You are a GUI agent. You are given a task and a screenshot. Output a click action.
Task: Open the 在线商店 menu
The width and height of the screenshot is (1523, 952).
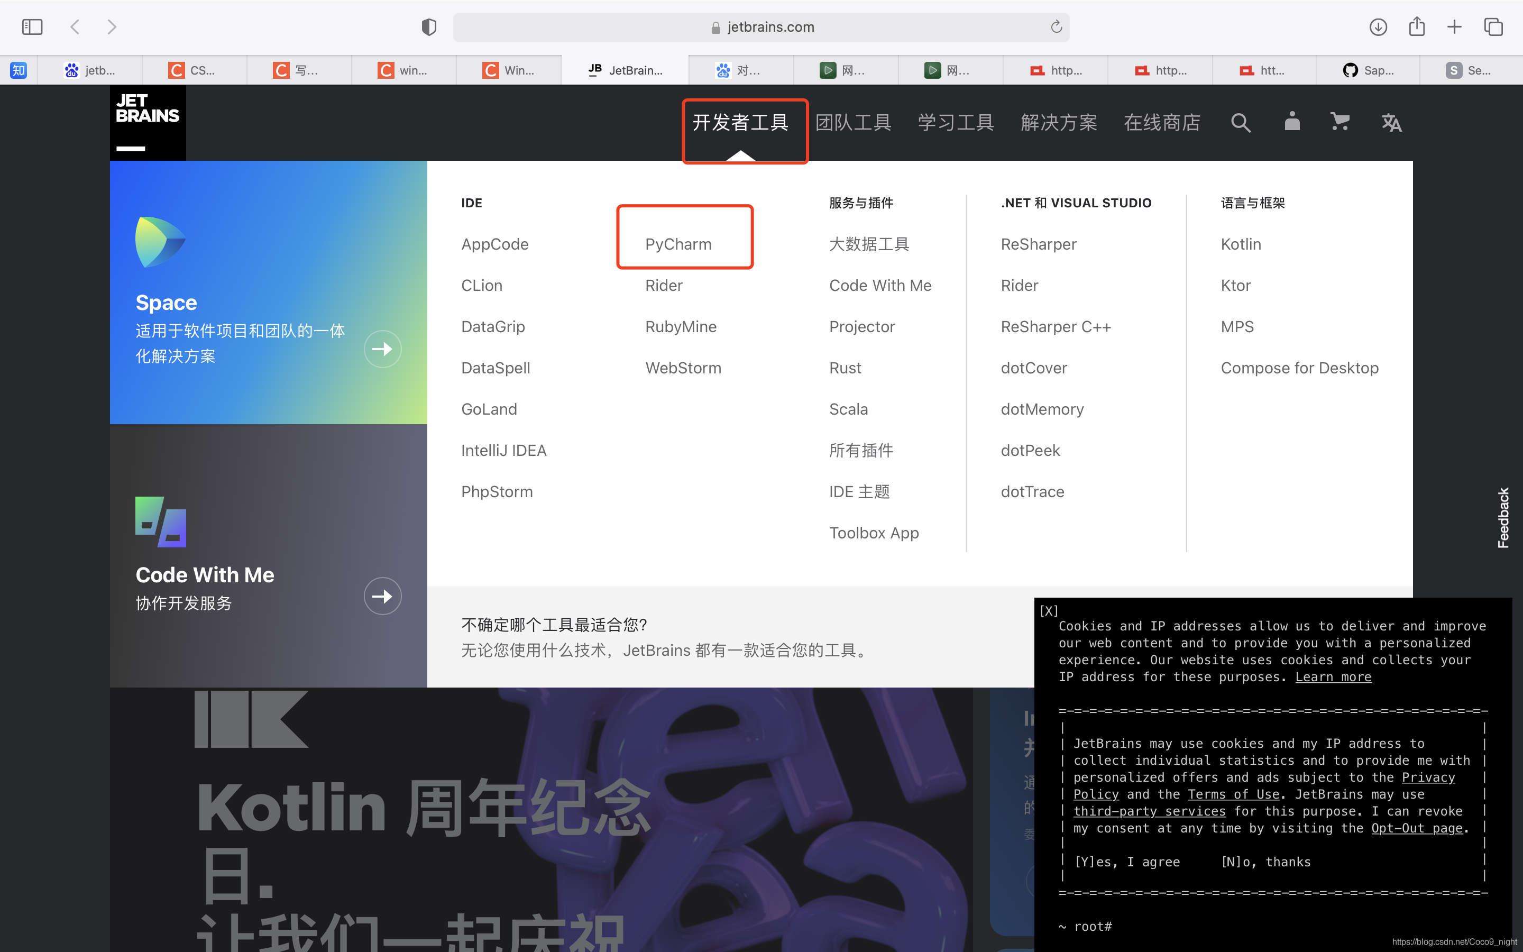click(x=1162, y=123)
